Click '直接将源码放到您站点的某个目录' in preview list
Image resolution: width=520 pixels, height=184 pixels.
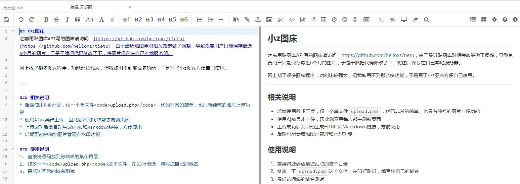312,164
